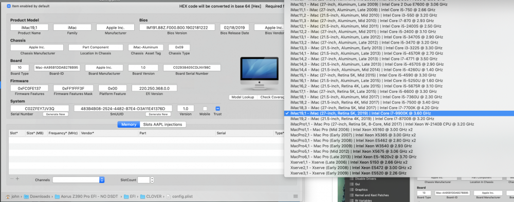Click the Location In Chassis field
The height and width of the screenshot is (202, 514).
(x=96, y=47)
